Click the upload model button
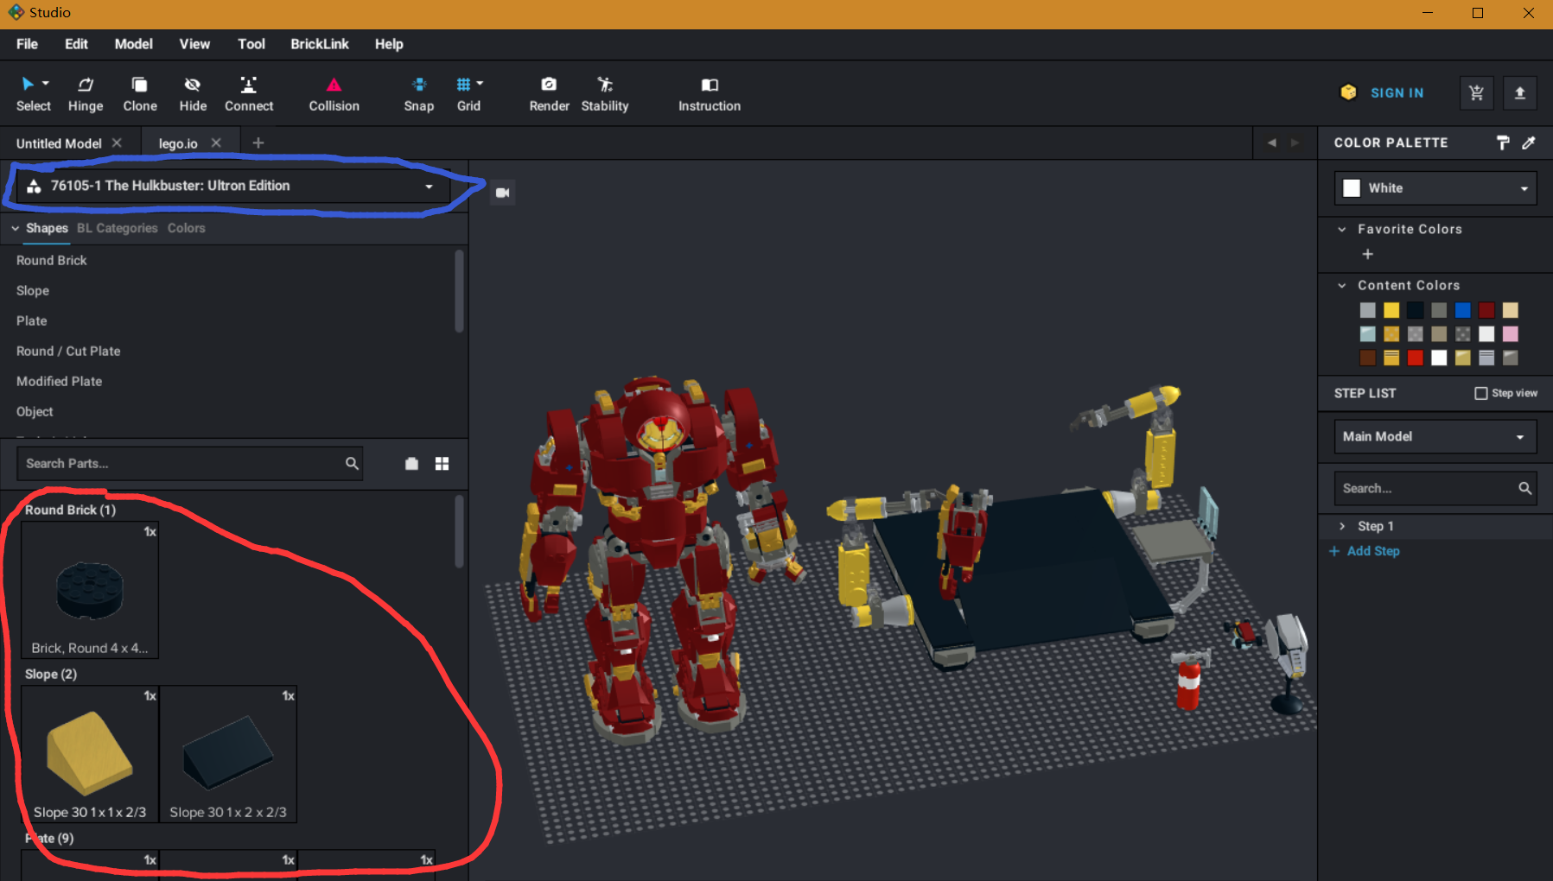 click(x=1519, y=92)
